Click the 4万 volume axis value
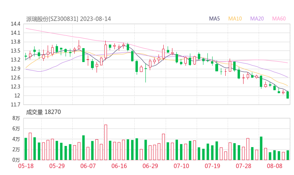This screenshot has width=294, height=175. [x=16, y=139]
